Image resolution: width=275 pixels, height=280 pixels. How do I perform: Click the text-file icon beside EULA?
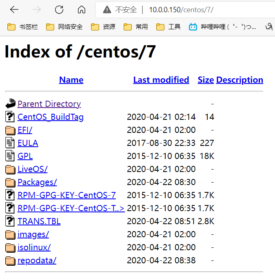(x=10, y=143)
